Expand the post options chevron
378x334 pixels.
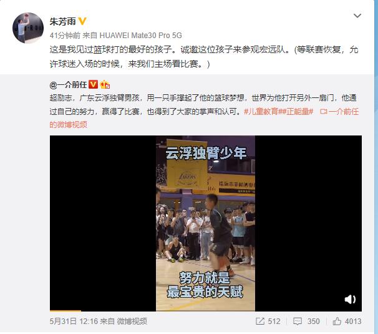pos(357,16)
